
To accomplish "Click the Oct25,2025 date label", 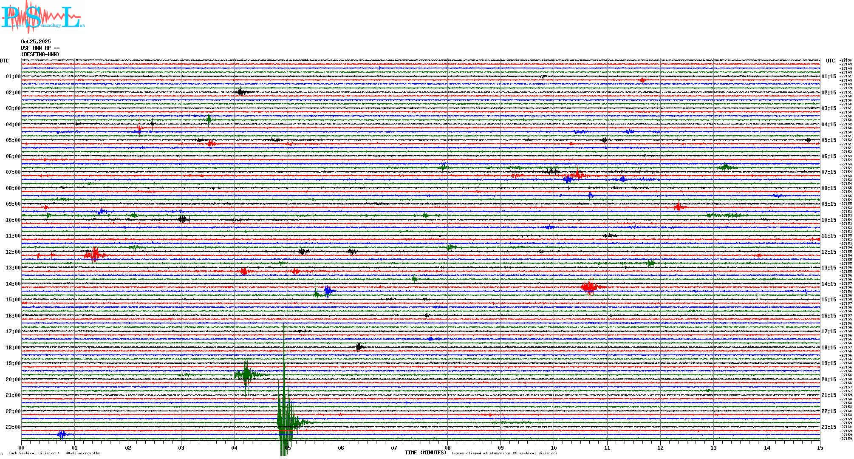I will (36, 42).
